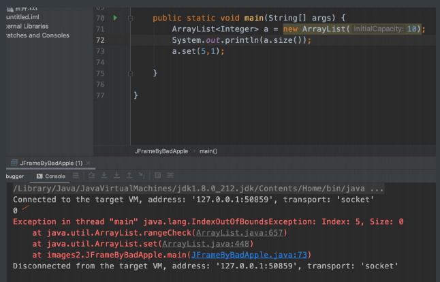Click the debug tab's window icon
440x282 pixels.
[x=14, y=163]
